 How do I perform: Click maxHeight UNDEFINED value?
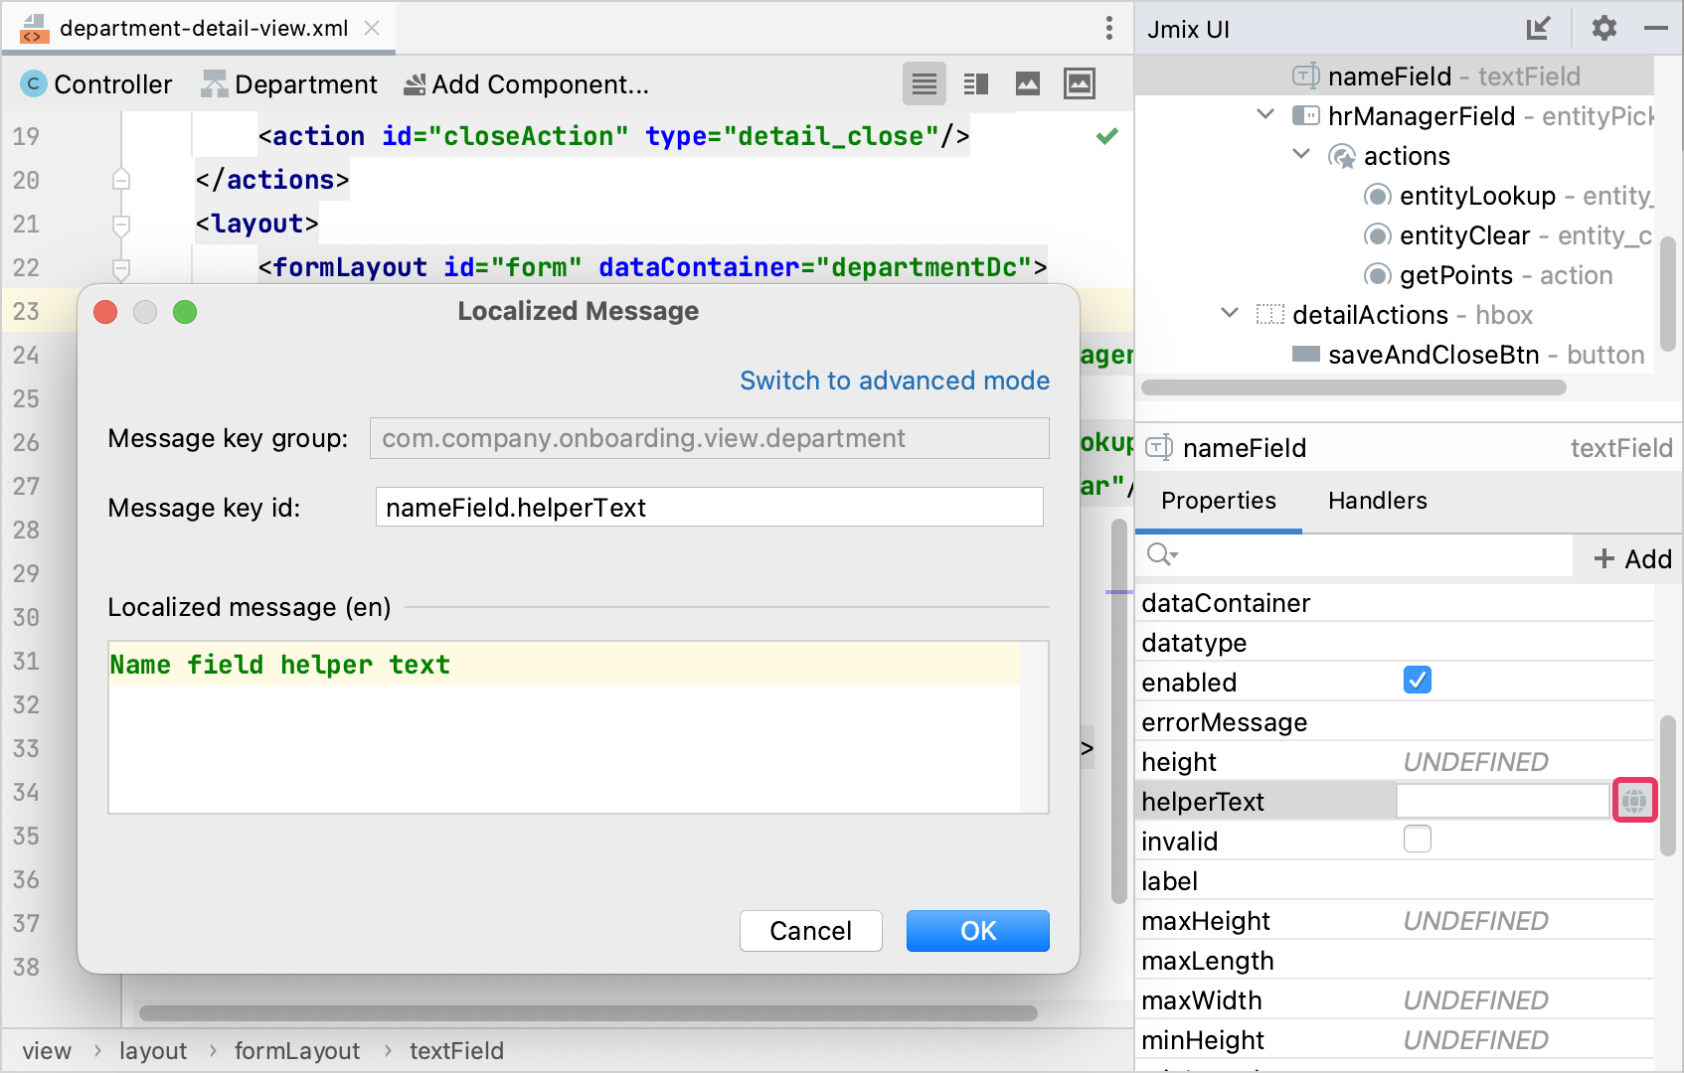pos(1476,921)
